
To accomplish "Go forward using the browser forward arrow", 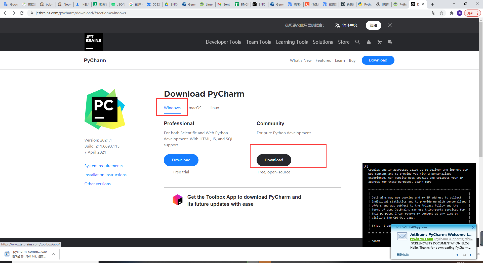I will point(14,13).
